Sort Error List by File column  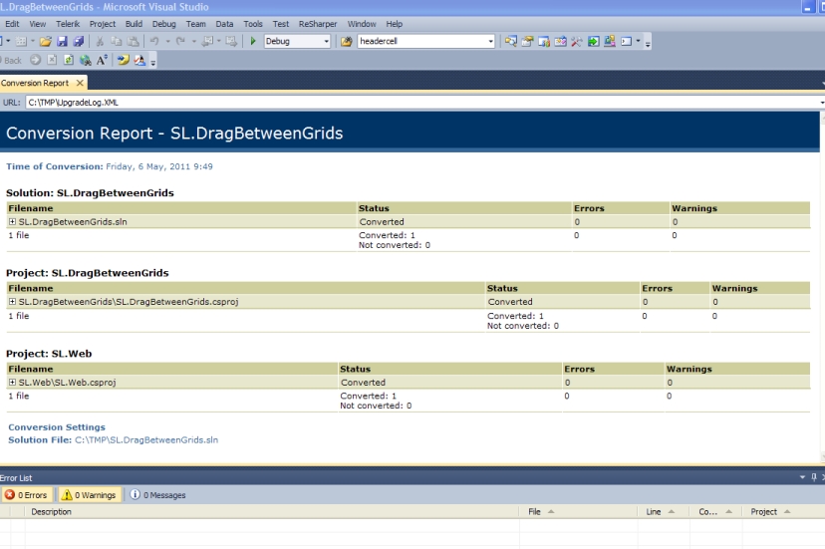[578, 511]
